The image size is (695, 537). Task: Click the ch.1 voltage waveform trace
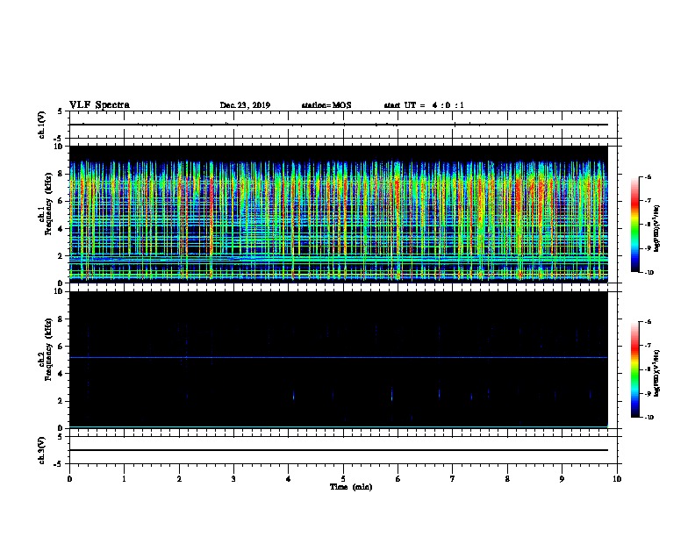coord(339,125)
